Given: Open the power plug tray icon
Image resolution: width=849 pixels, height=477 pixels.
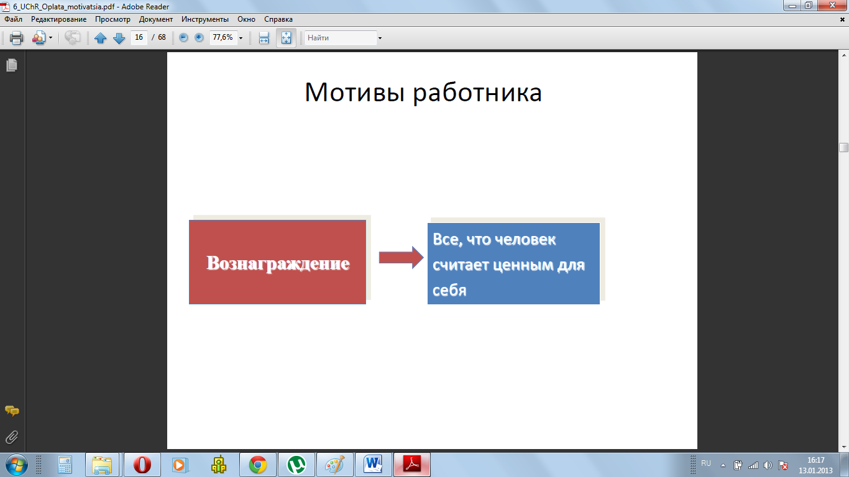Looking at the screenshot, I should [x=738, y=465].
